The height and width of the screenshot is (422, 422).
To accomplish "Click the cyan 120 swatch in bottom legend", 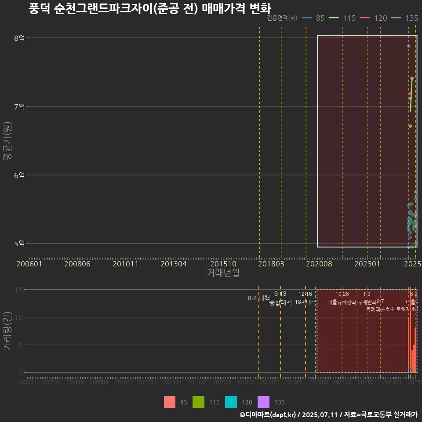I will (231, 402).
